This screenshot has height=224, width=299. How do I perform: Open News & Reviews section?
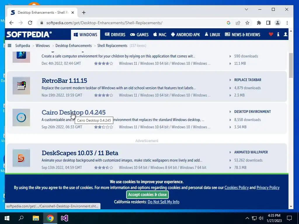click(x=243, y=35)
